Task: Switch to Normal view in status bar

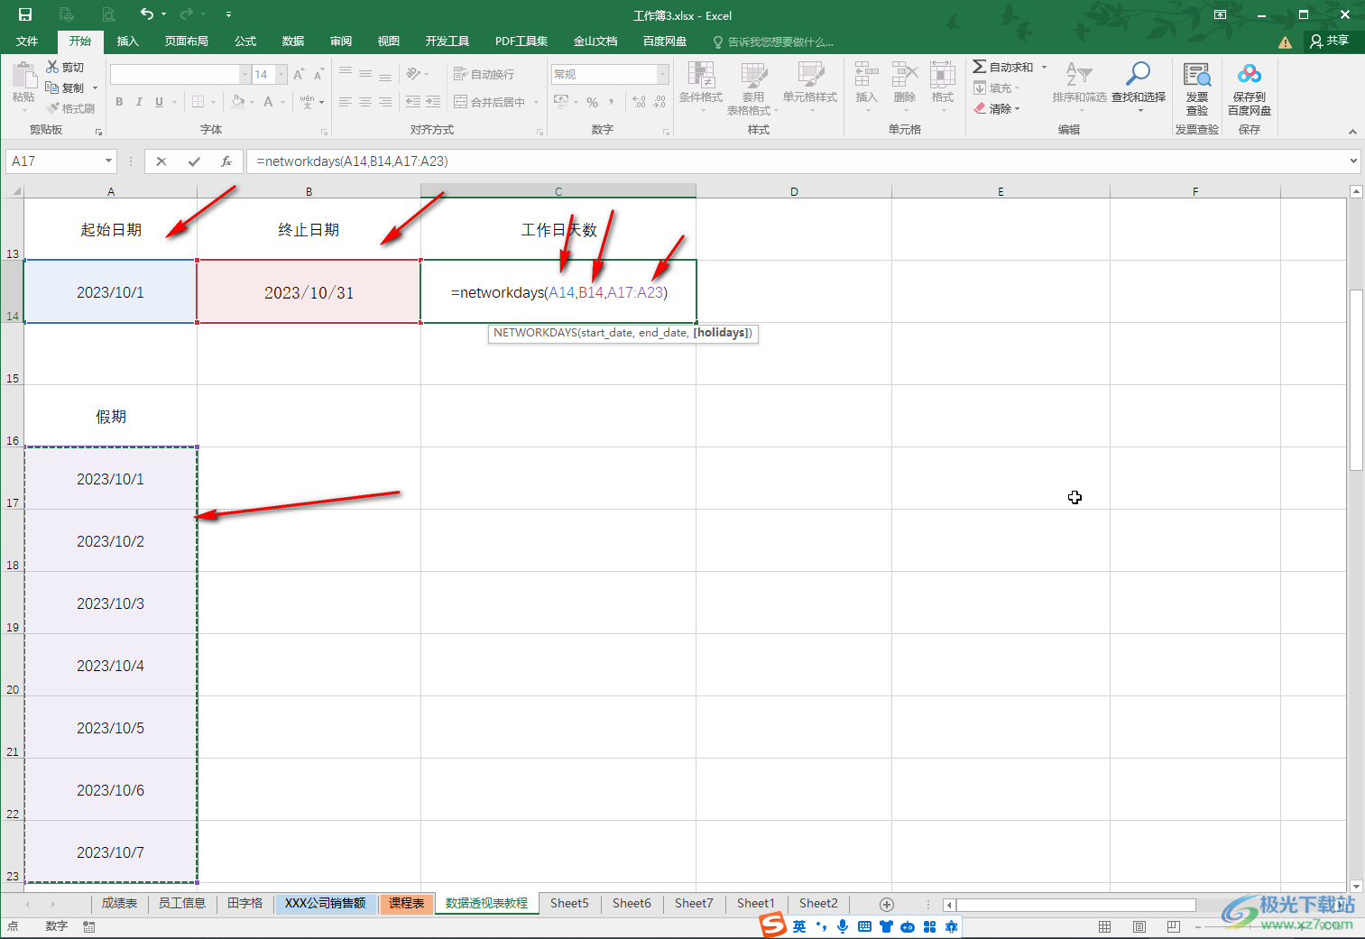Action: click(x=1104, y=926)
